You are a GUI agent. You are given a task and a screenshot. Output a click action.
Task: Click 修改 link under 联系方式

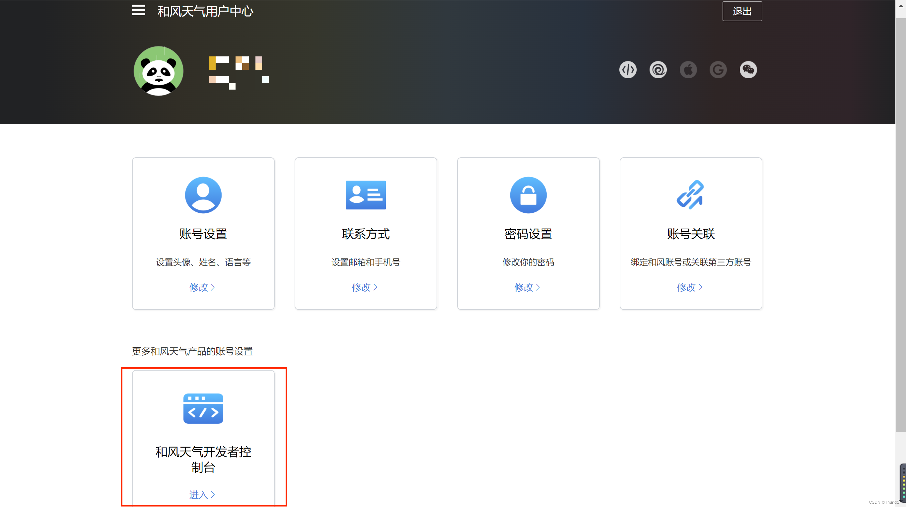pos(365,287)
